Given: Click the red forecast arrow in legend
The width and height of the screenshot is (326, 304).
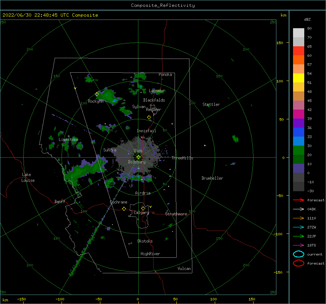Looking at the screenshot, I should (x=298, y=200).
